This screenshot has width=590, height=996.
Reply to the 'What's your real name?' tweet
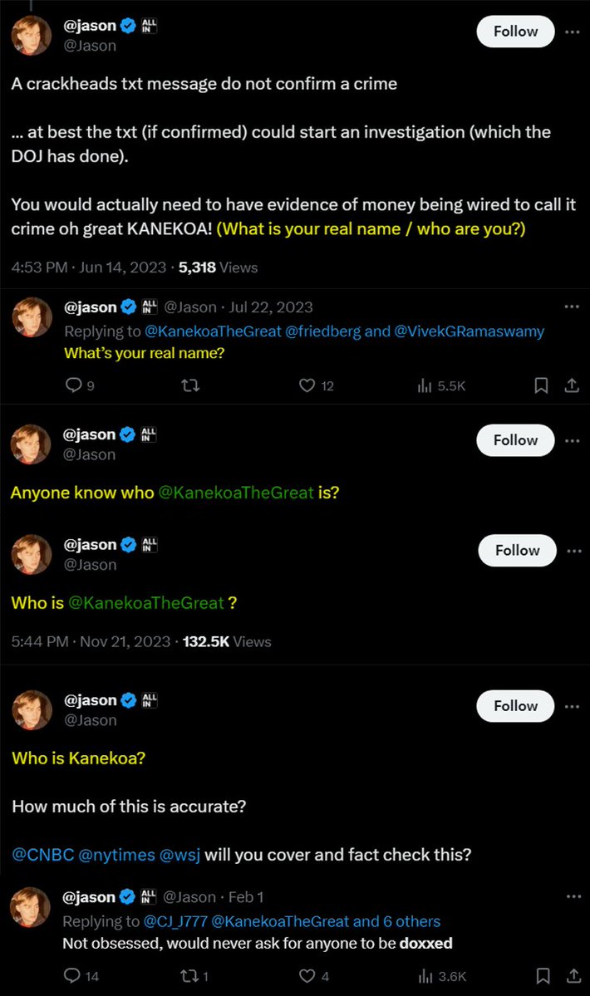74,385
